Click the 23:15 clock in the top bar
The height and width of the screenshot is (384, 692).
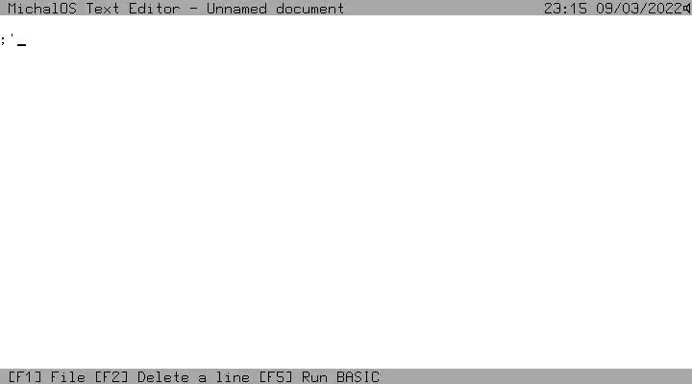pos(565,9)
